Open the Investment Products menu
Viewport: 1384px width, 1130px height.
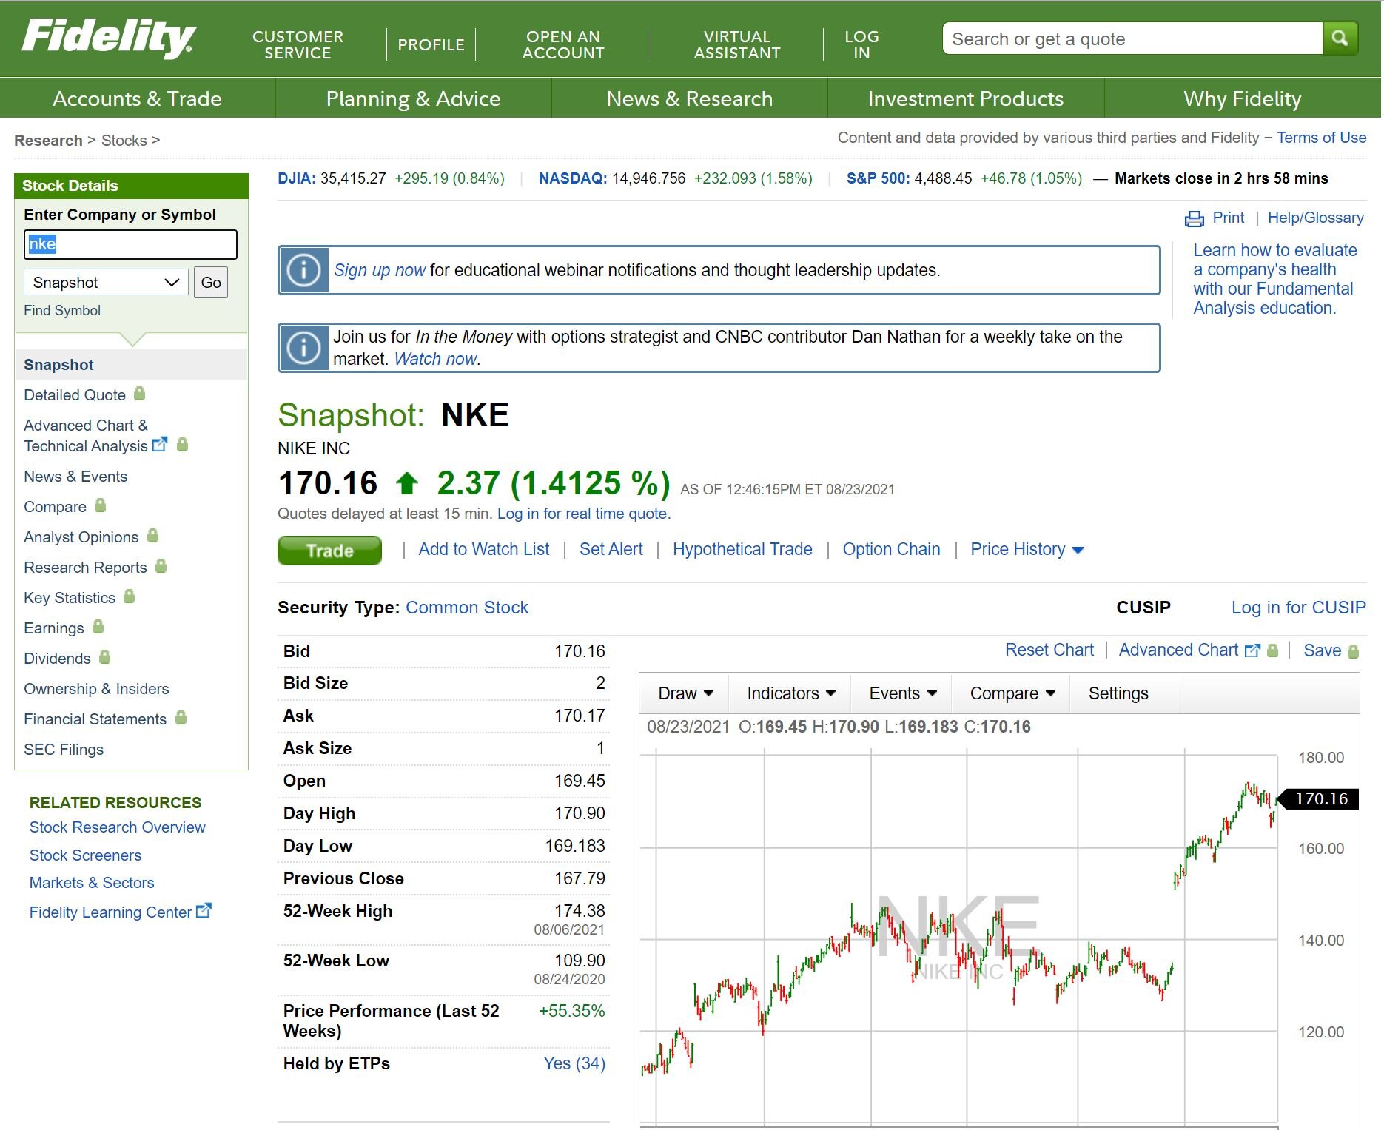[x=966, y=98]
